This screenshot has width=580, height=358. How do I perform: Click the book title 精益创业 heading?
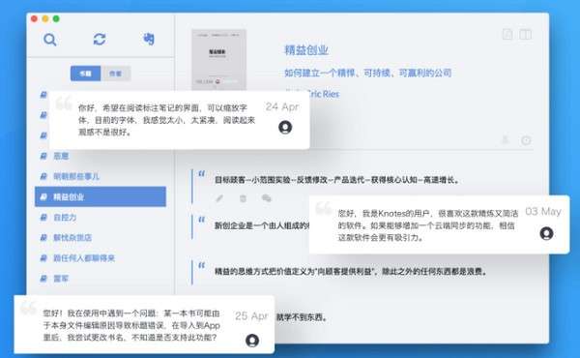306,50
